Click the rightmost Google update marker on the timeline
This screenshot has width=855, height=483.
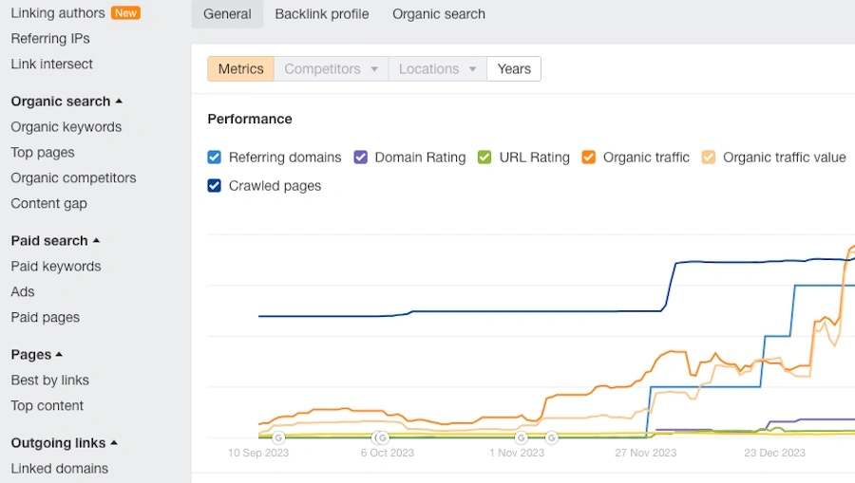pyautogui.click(x=551, y=437)
